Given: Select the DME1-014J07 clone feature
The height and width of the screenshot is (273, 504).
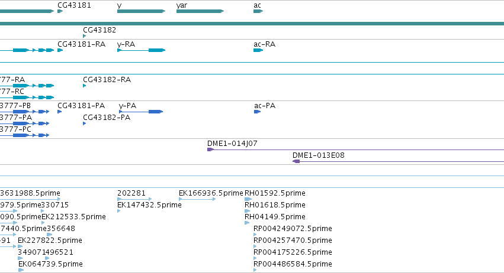Looking at the screenshot, I should [x=355, y=149].
